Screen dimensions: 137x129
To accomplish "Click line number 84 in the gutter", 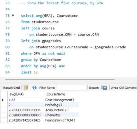I will click(7, 72).
